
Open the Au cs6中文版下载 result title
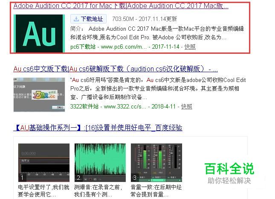[116, 69]
